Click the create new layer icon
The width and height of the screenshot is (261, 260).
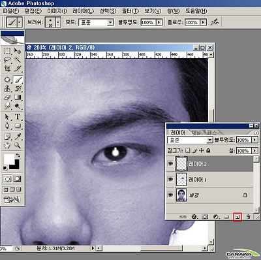pos(238,217)
